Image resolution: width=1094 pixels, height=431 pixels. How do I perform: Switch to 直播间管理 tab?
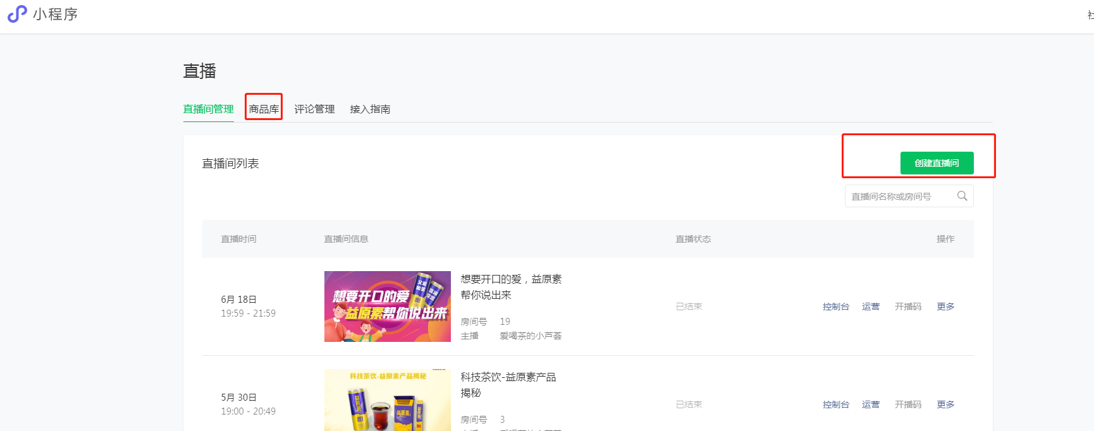(208, 109)
